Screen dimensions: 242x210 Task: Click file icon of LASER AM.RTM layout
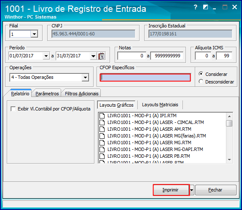tap(102, 129)
